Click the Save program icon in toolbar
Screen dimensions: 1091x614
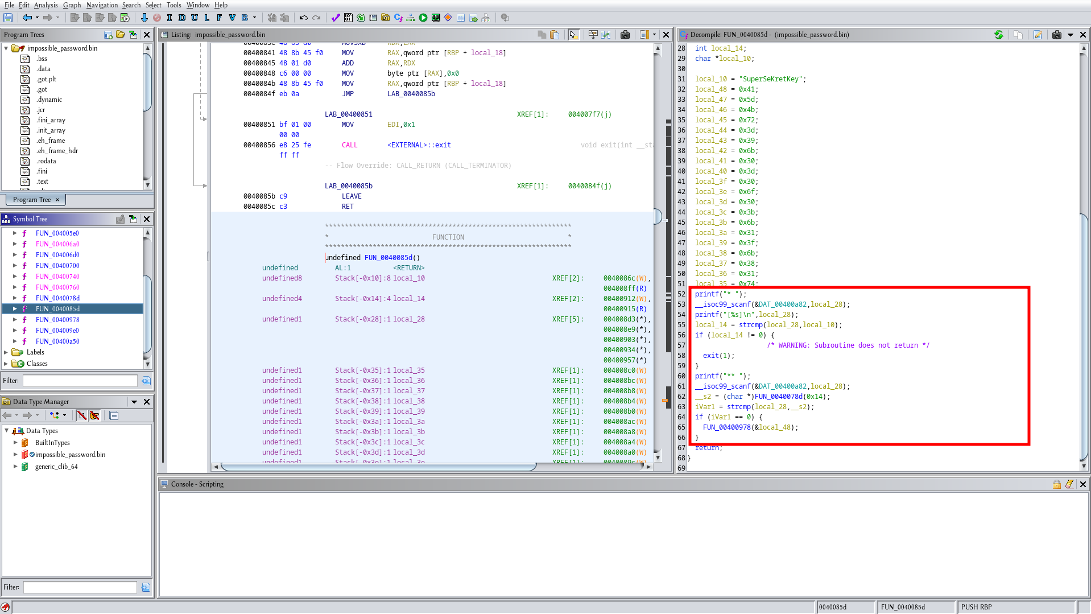[x=8, y=18]
